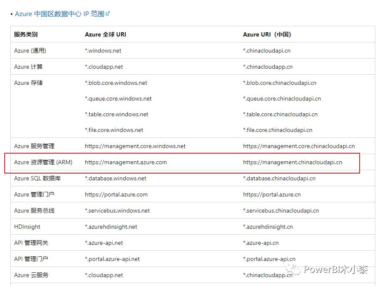Image resolution: width=380 pixels, height=286 pixels.
Task: Select the *.azurehdinsight.net cell
Action: click(x=111, y=227)
